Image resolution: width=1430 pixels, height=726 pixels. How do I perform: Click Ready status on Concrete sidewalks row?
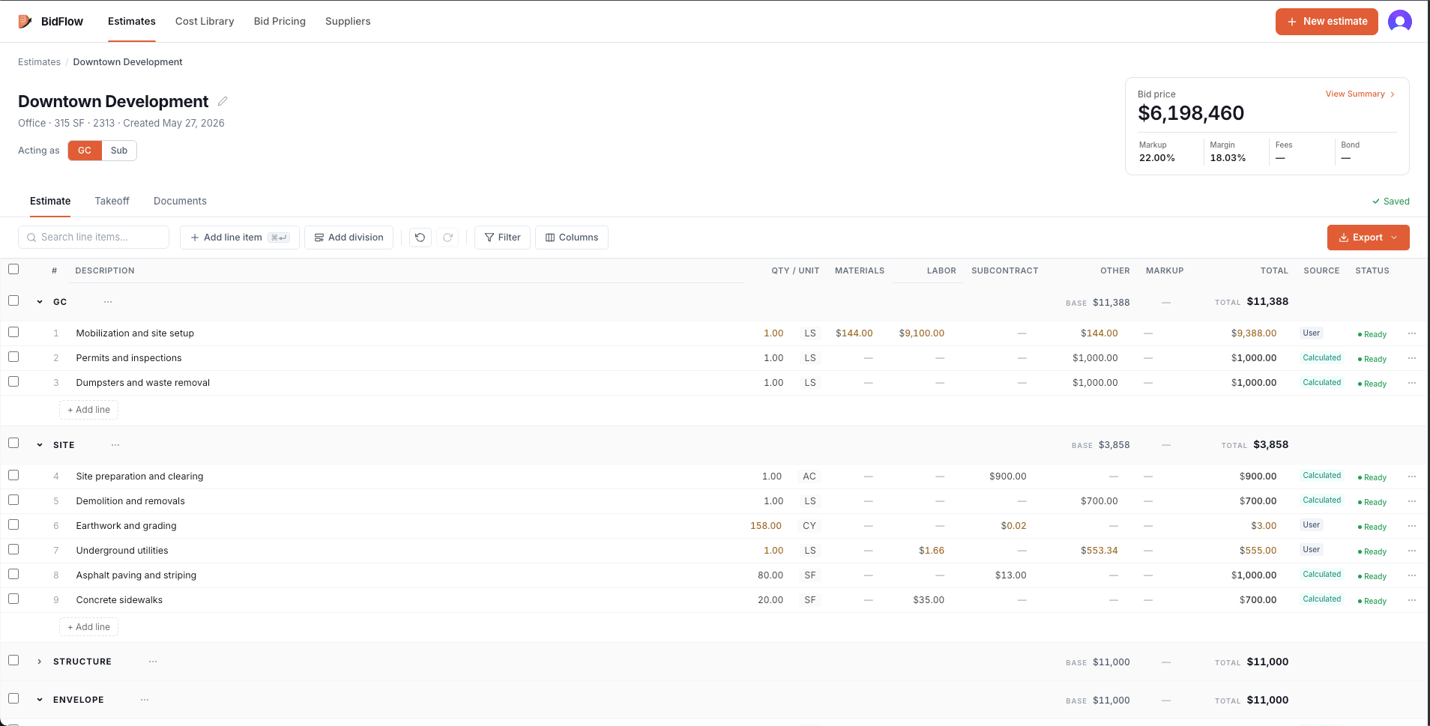tap(1372, 601)
